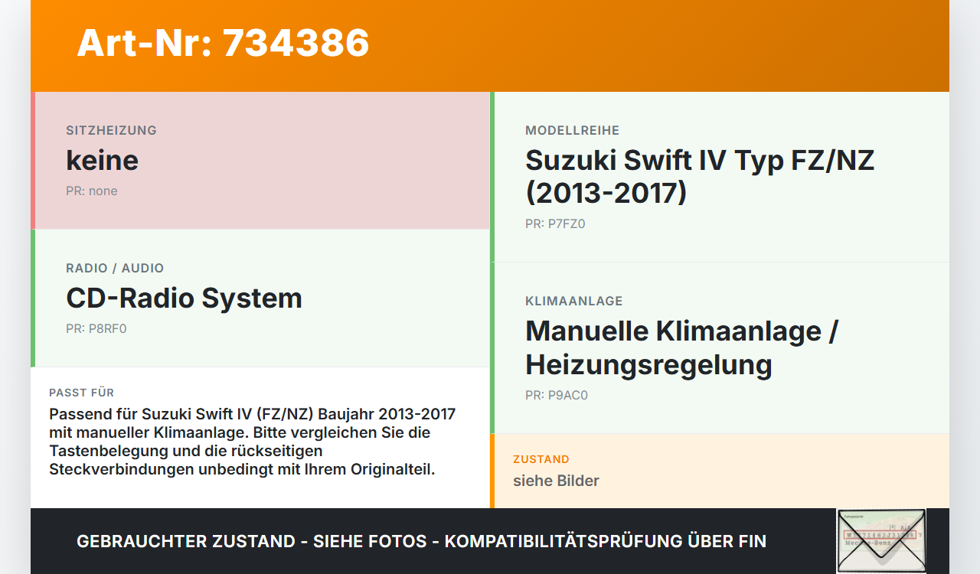980x574 pixels.
Task: Click the envelope vehicle-document thumbnail
Action: 881,541
